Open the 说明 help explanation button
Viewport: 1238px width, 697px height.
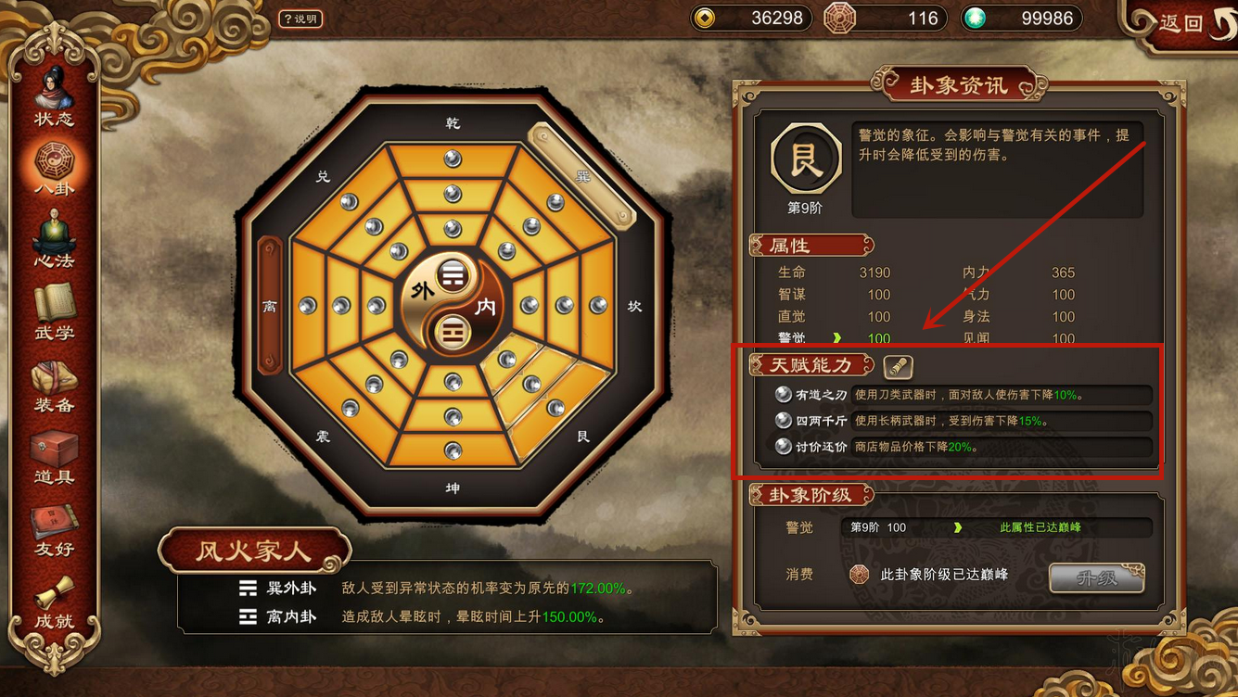click(301, 19)
